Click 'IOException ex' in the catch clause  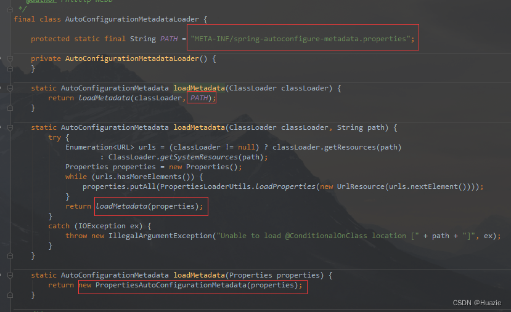click(x=108, y=226)
